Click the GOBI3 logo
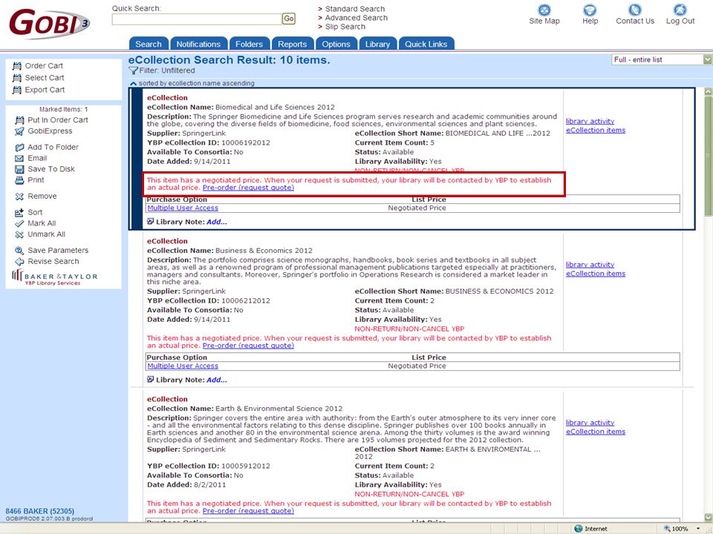 (49, 23)
